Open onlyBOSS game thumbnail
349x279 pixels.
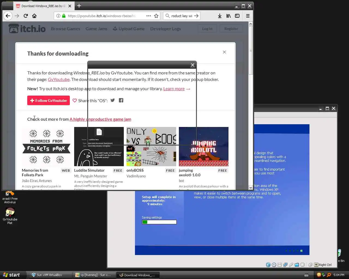coord(151,147)
